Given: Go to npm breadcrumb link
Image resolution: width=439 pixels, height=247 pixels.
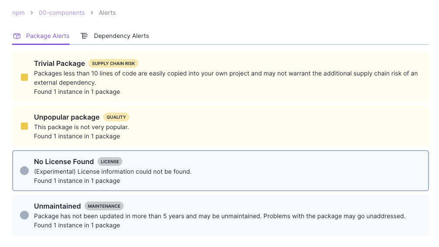Looking at the screenshot, I should pyautogui.click(x=18, y=13).
